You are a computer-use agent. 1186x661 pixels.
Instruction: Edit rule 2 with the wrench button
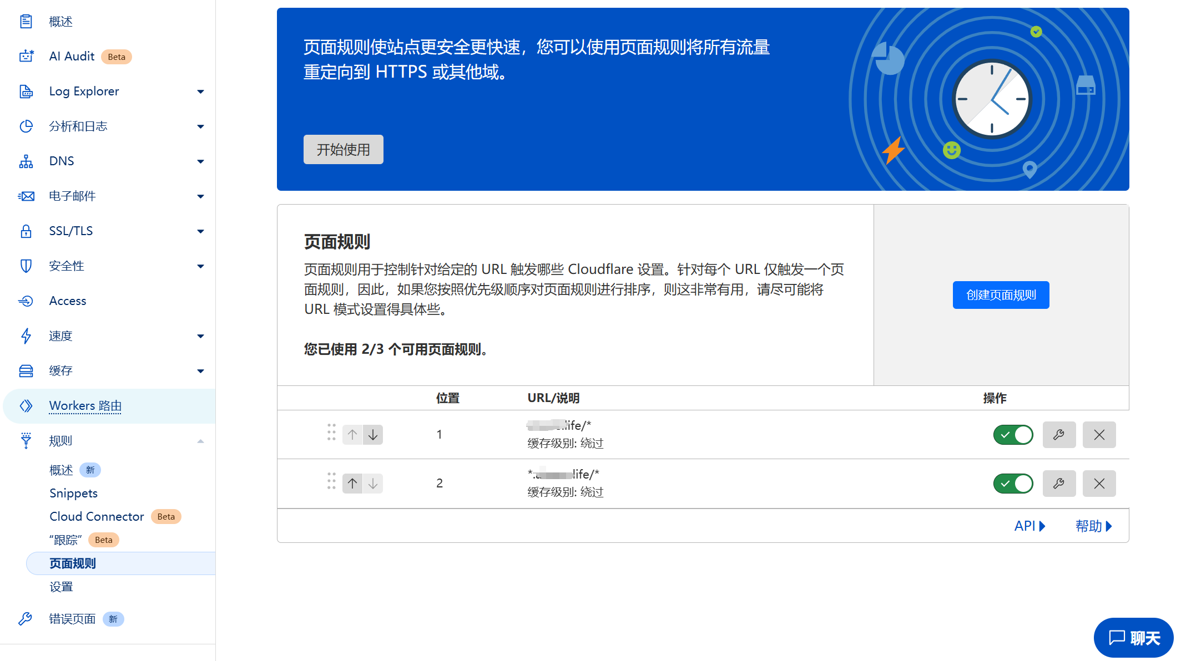tap(1059, 484)
